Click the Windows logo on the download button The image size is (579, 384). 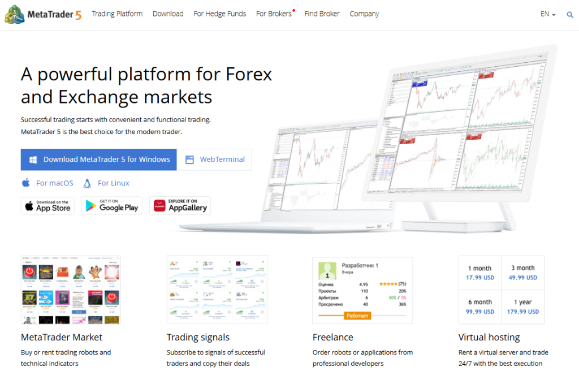pyautogui.click(x=33, y=159)
